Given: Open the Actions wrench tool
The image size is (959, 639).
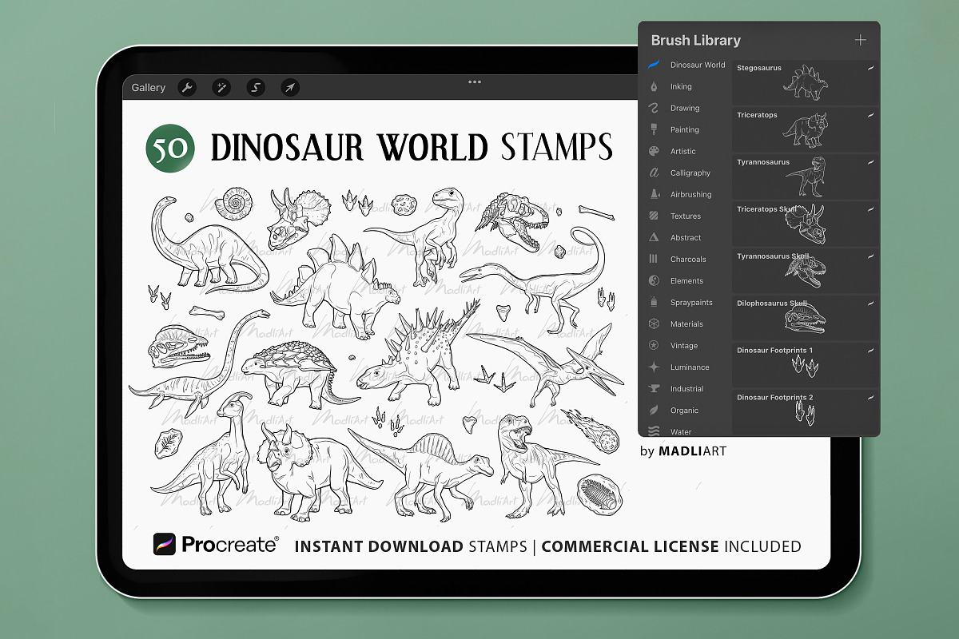Looking at the screenshot, I should (x=187, y=88).
